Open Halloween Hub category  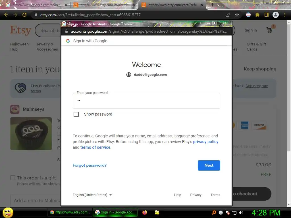[20, 47]
